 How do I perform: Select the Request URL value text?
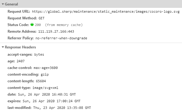coord(106,11)
